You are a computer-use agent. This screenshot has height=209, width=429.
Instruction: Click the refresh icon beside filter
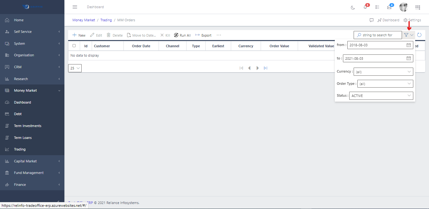(x=419, y=35)
